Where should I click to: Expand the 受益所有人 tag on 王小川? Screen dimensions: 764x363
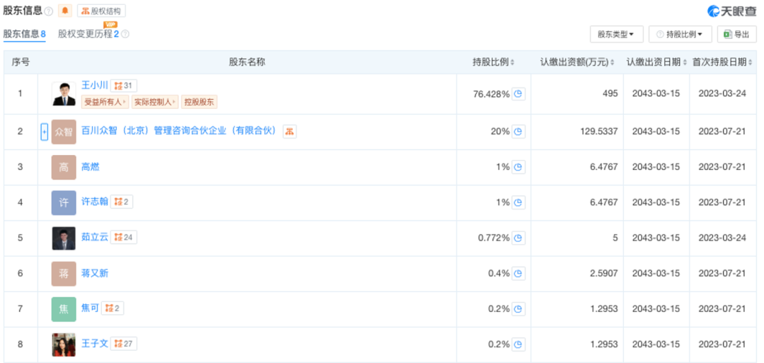pos(105,101)
